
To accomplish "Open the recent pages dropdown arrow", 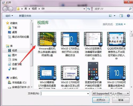I will [x=15, y=9].
